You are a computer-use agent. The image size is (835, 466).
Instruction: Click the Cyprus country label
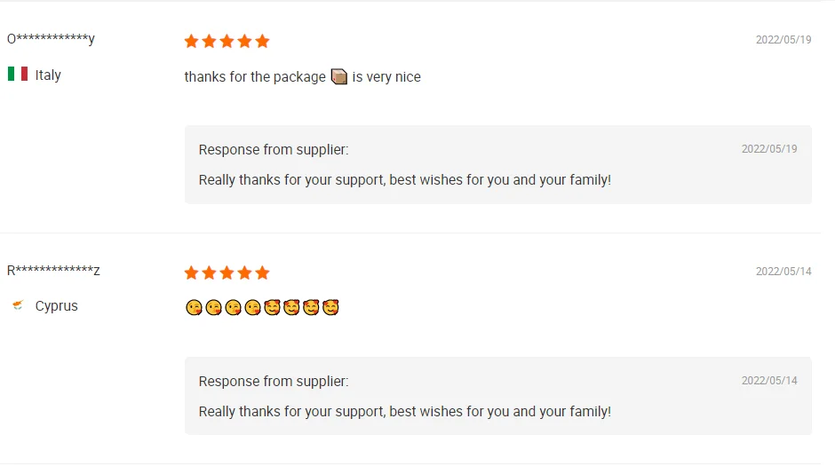(x=57, y=306)
